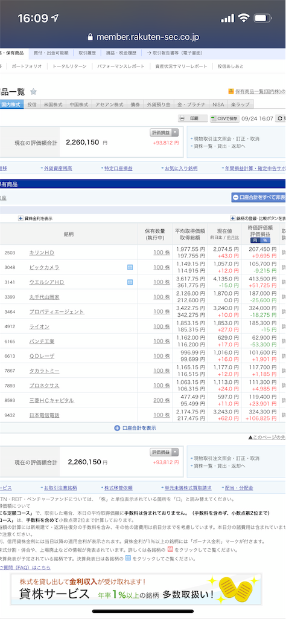
Task: Click the 株式移管依頼 link
Action: tap(118, 488)
